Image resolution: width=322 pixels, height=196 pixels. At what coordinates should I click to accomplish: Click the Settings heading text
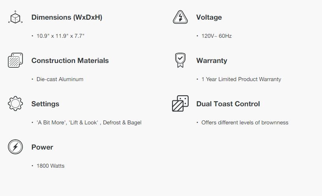tap(45, 104)
